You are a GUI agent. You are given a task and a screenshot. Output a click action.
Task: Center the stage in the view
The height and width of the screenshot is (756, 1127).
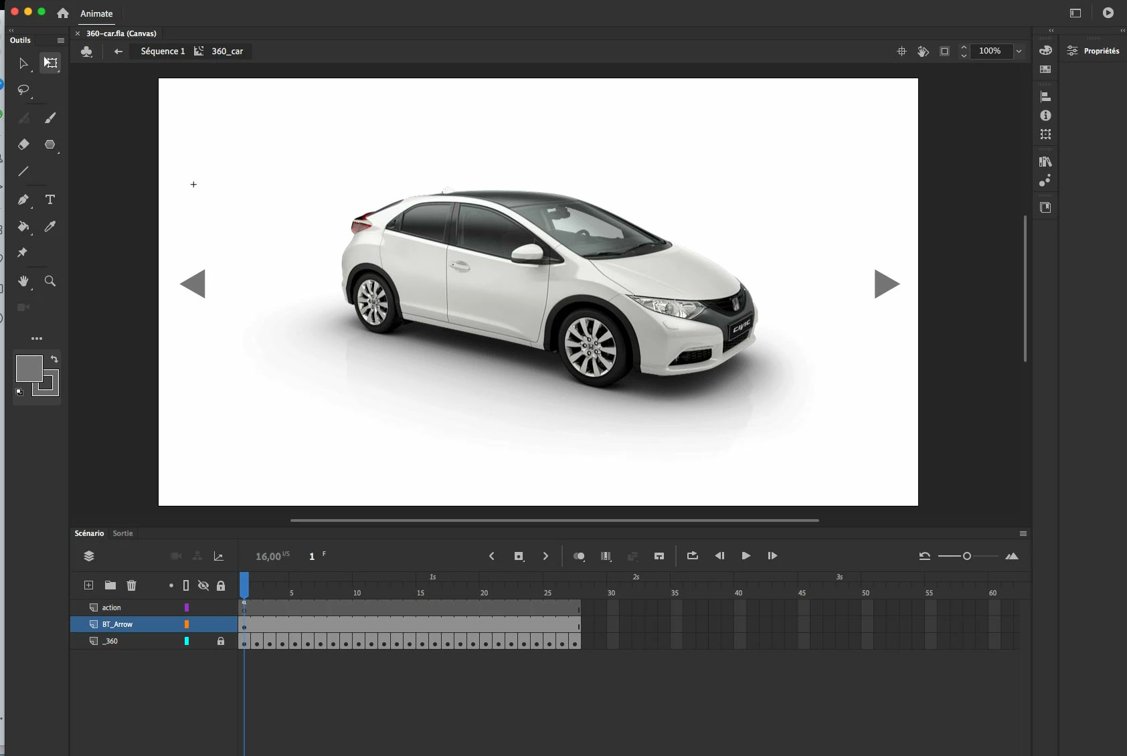901,52
